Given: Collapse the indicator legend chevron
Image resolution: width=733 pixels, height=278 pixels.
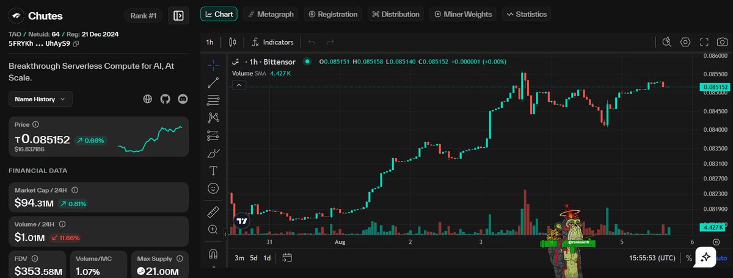Looking at the screenshot, I should point(239,85).
